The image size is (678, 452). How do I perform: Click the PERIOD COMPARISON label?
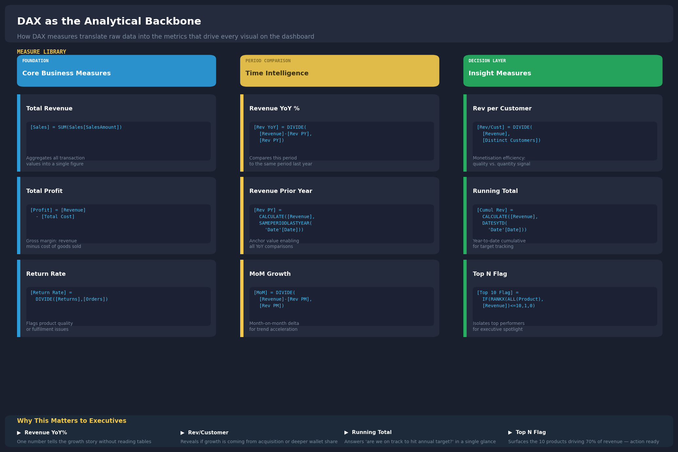268,61
